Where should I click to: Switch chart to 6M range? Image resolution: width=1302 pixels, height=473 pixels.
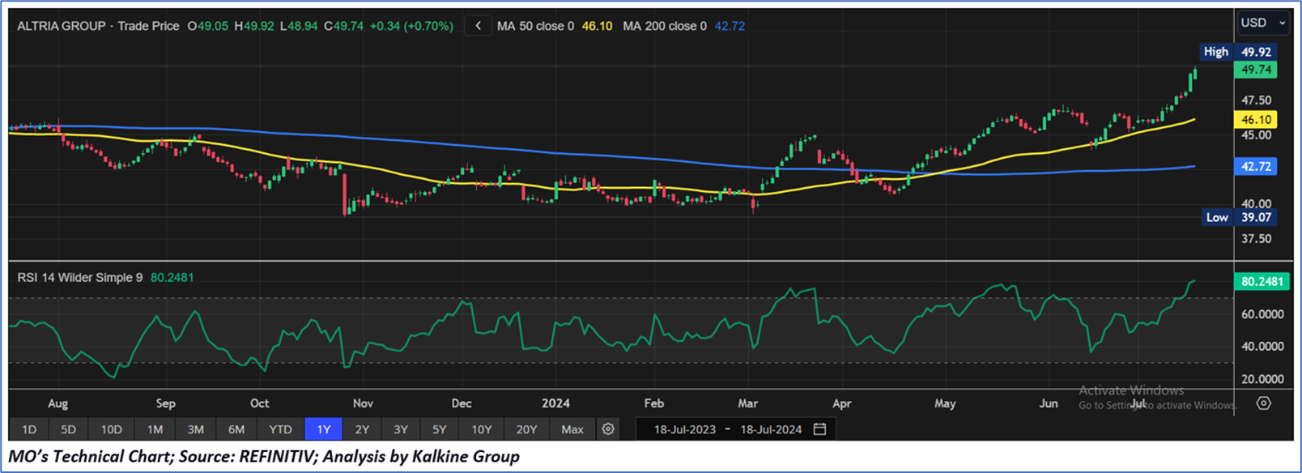[x=236, y=429]
